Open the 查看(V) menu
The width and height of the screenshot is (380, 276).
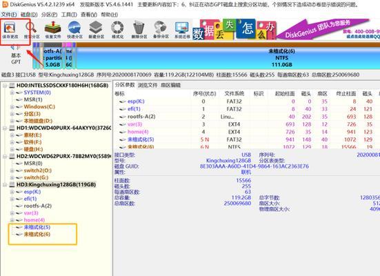click(89, 14)
